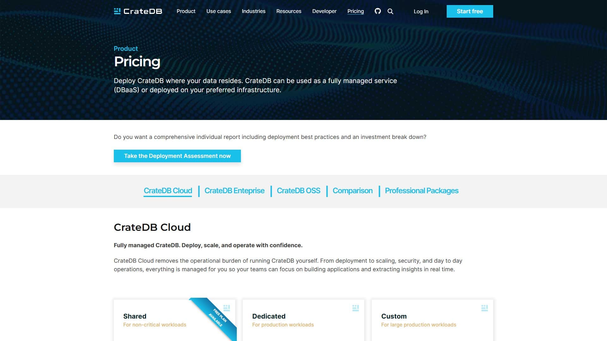Image resolution: width=607 pixels, height=341 pixels.
Task: Click the CrateDB icon on Dedicated card
Action: [355, 308]
